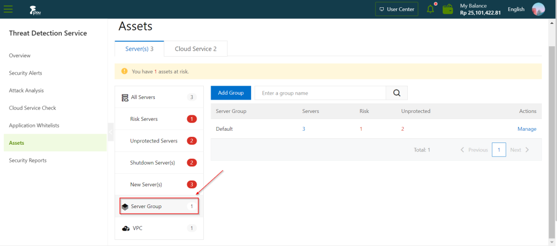Open Cloud Service Check in sidebar
Image resolution: width=557 pixels, height=246 pixels.
tap(32, 108)
